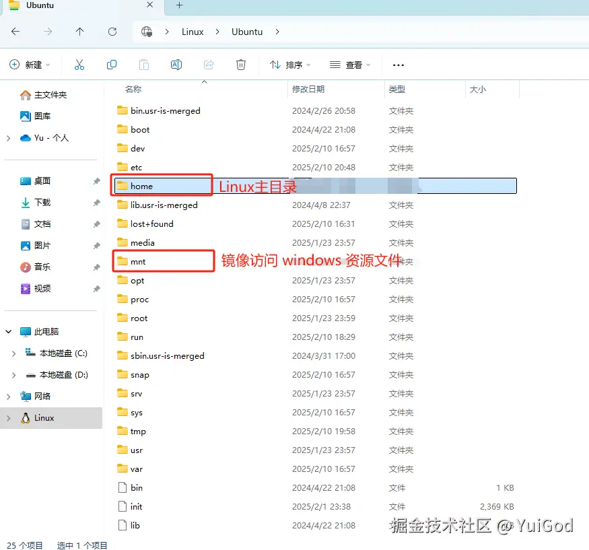The width and height of the screenshot is (589, 550).
Task: Click pin icon next to 视频
Action: click(96, 289)
